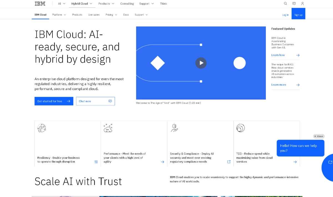This screenshot has width=333, height=197.
Task: Click the Chat now button
Action: tap(95, 101)
